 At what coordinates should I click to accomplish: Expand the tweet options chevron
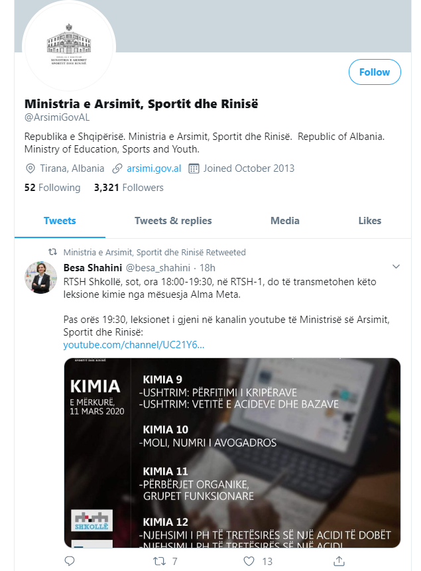(x=396, y=267)
